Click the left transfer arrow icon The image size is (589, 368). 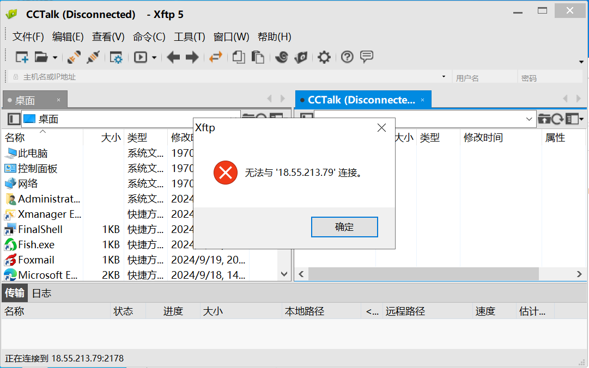(x=173, y=57)
